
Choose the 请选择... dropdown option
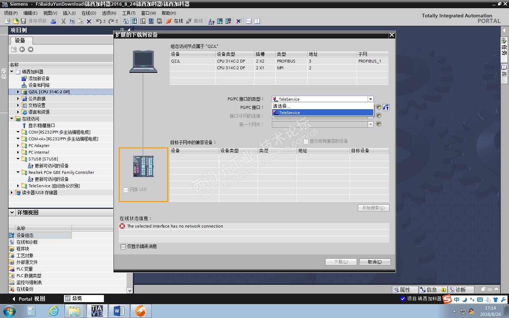pos(323,106)
